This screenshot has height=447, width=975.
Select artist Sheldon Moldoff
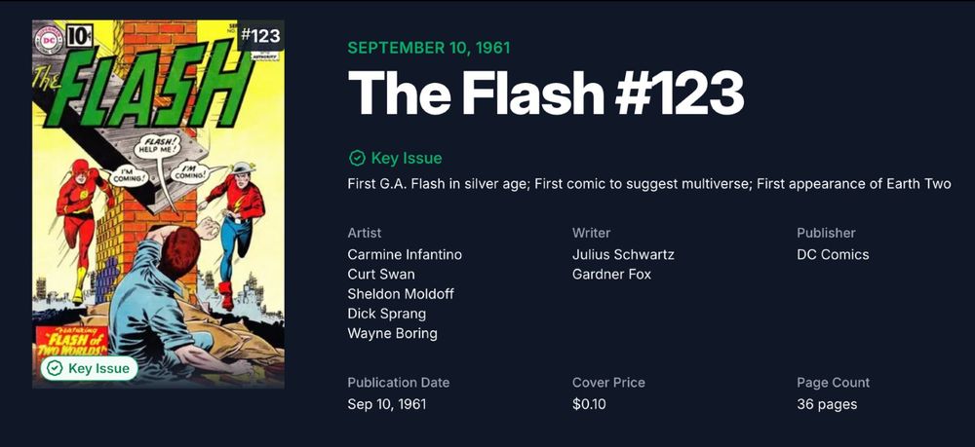click(401, 294)
